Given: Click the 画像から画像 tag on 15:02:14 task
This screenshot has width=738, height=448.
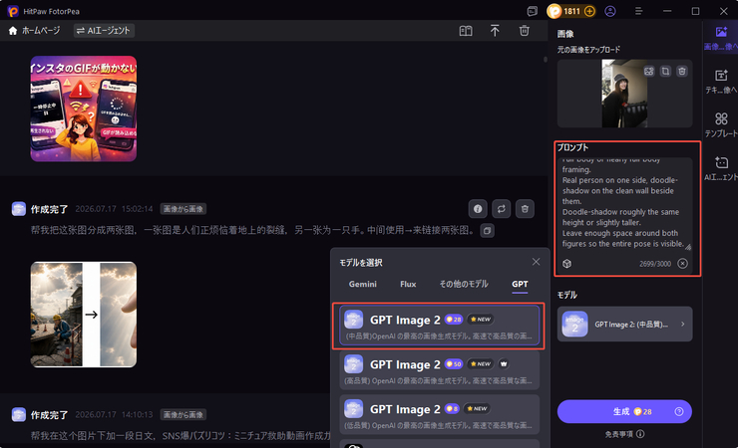Looking at the screenshot, I should pyautogui.click(x=184, y=209).
